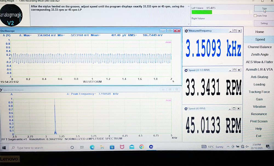Open Microsoft Edge from the taskbar
The height and width of the screenshot is (166, 274).
pos(92,147)
